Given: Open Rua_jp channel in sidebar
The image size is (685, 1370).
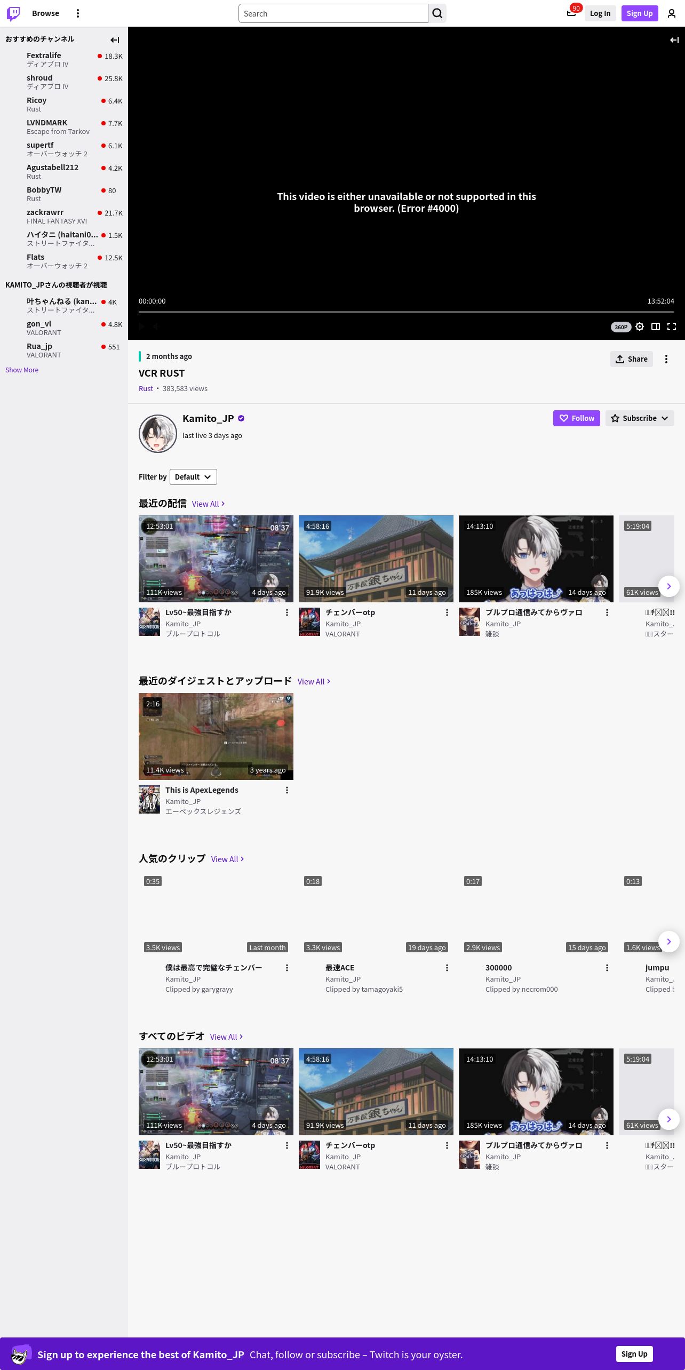Looking at the screenshot, I should (x=64, y=350).
